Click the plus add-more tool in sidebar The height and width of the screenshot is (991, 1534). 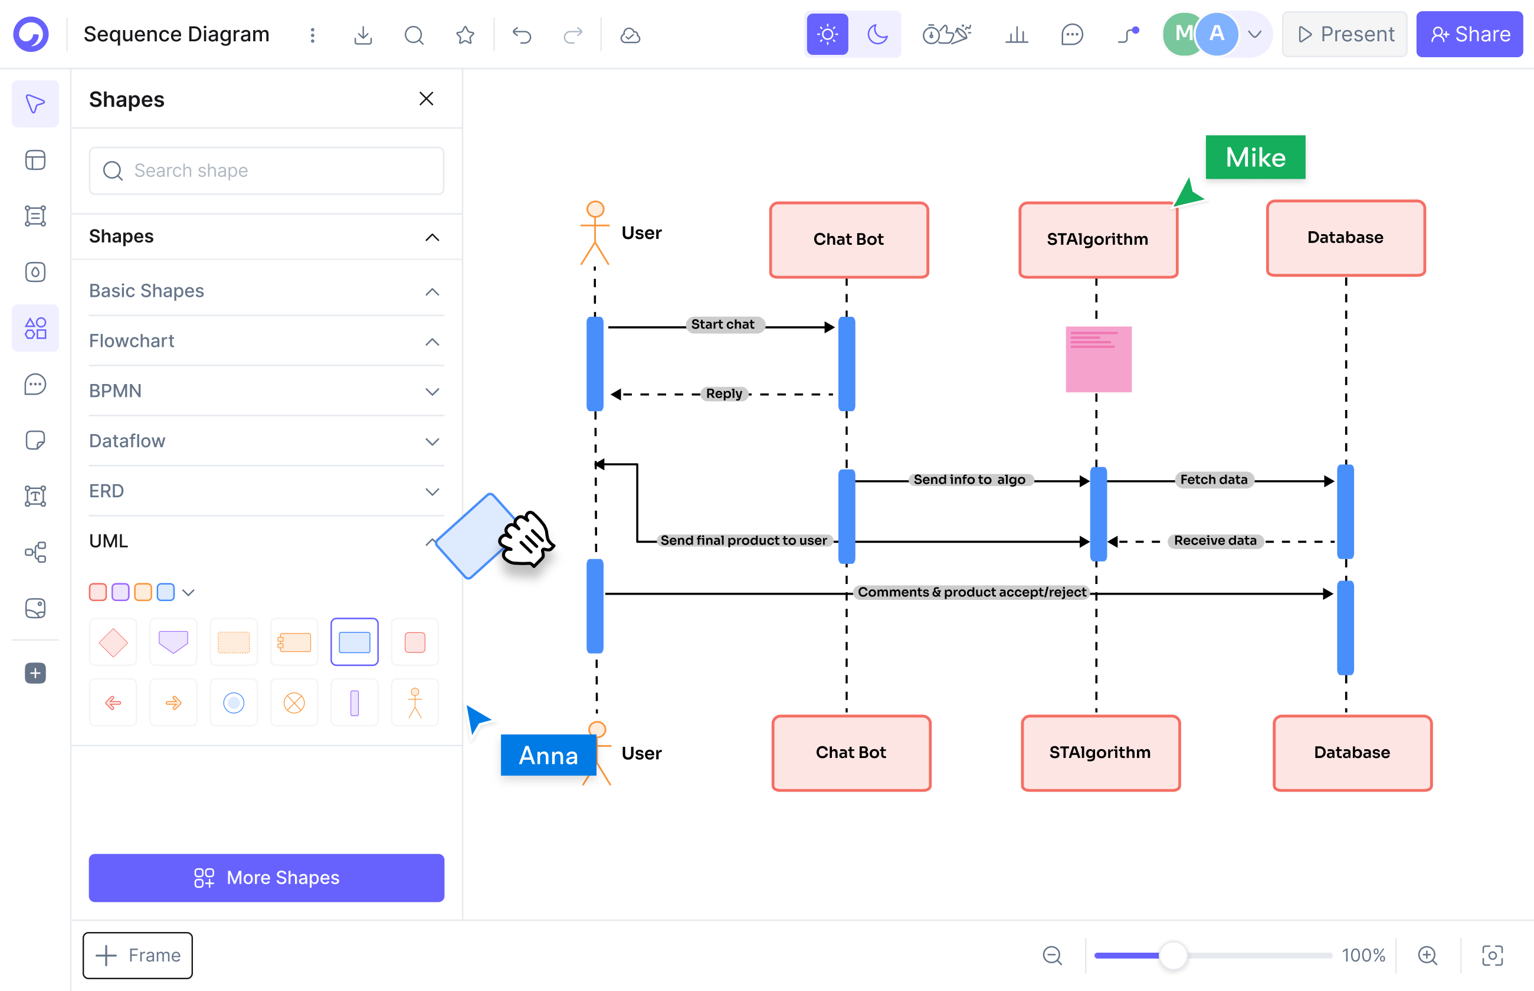click(x=35, y=674)
